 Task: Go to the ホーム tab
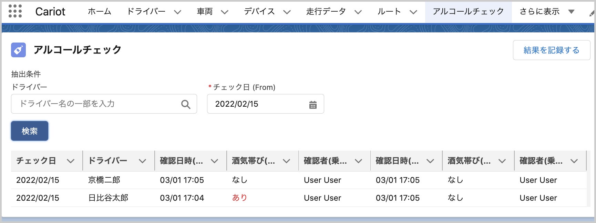[x=100, y=12]
